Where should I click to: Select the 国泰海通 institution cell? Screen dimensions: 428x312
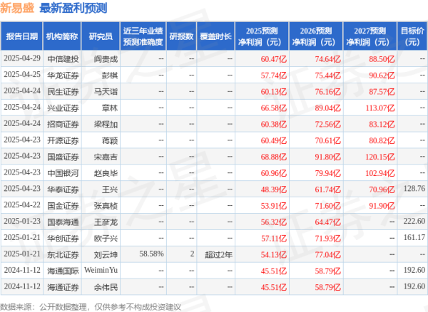point(63,222)
